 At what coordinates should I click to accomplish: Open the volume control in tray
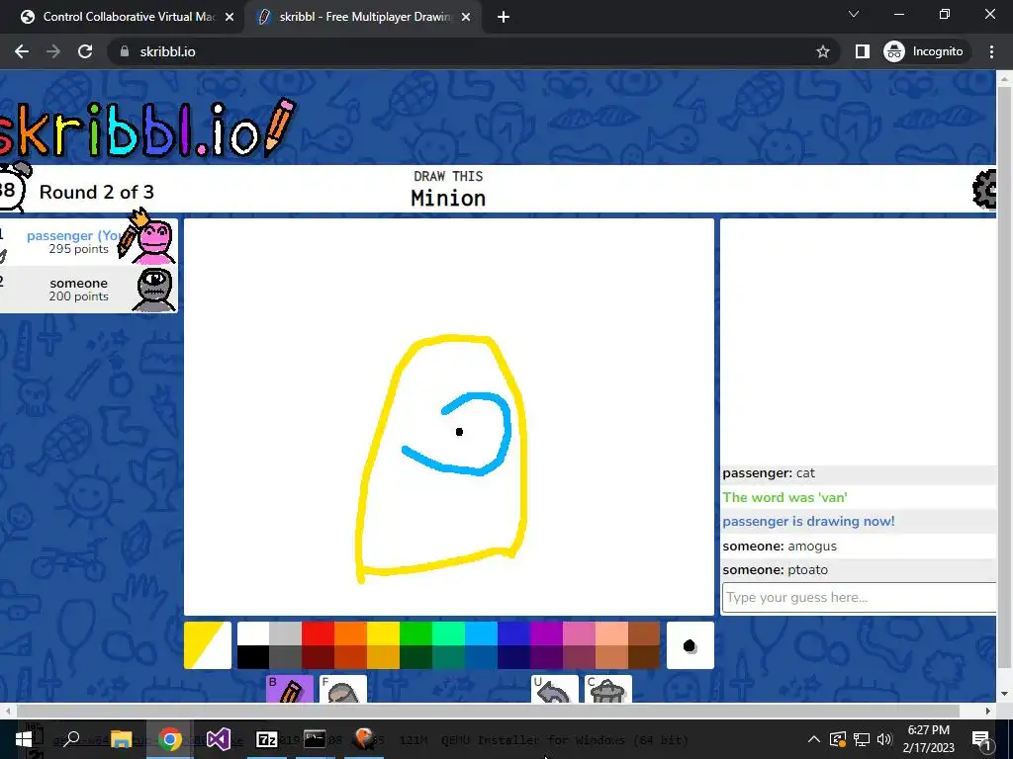click(884, 739)
